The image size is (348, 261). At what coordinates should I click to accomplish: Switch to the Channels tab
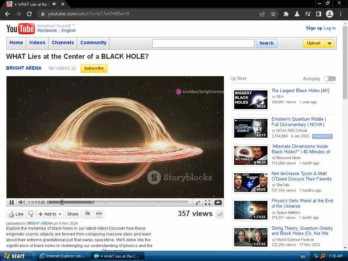[63, 42]
